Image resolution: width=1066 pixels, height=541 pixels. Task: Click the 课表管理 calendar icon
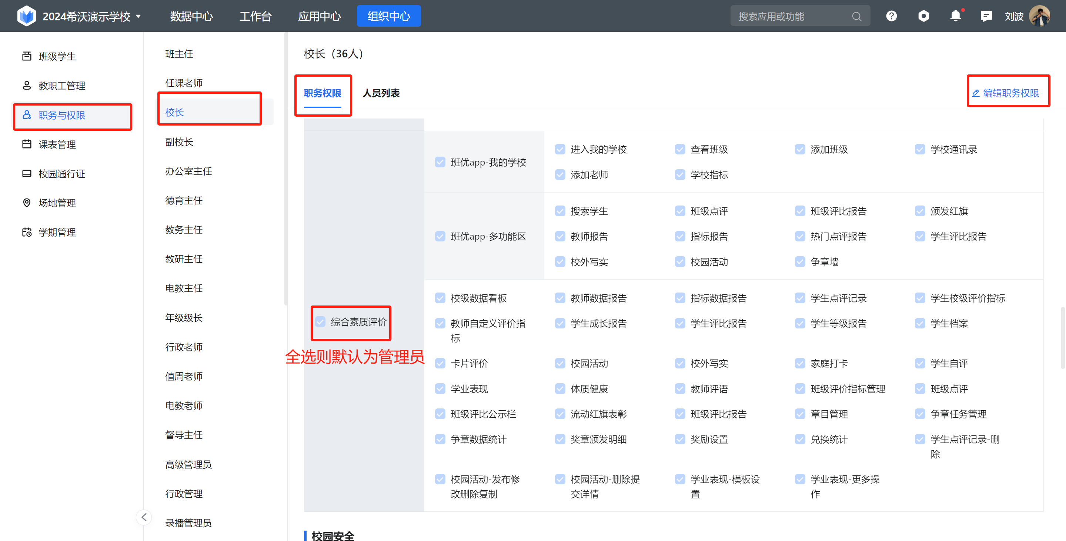27,144
